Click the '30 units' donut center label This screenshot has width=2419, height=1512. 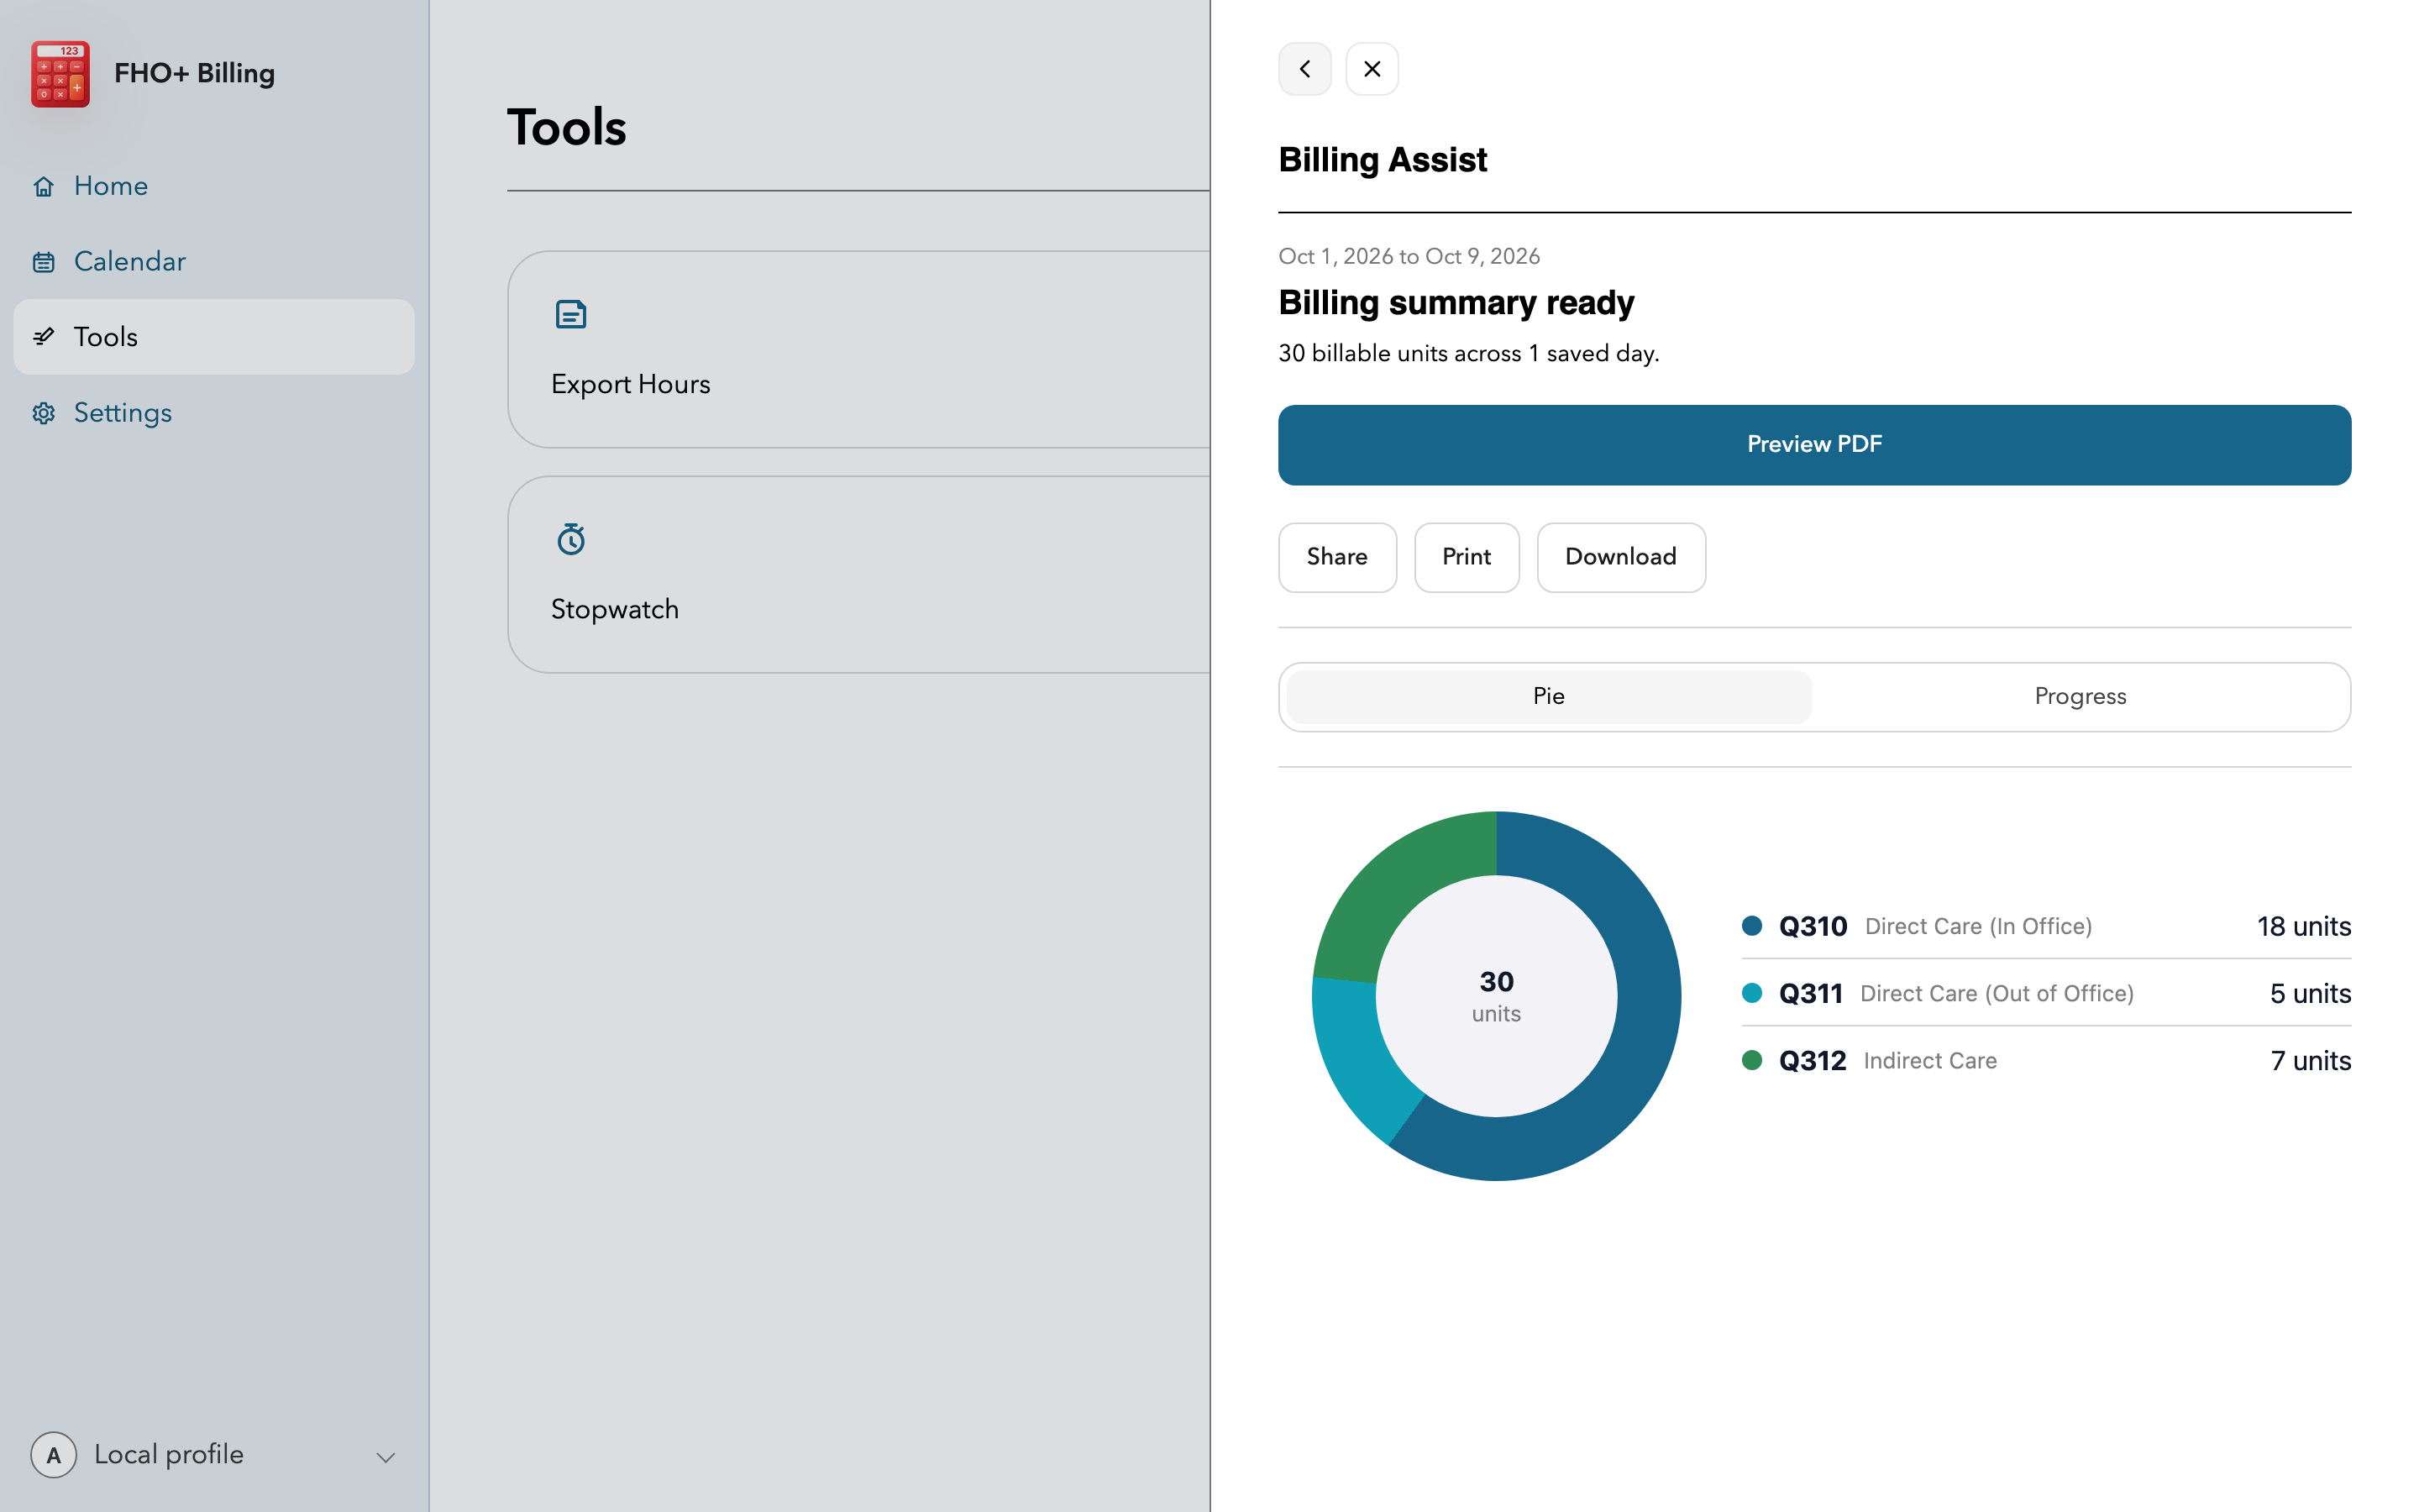pyautogui.click(x=1497, y=996)
